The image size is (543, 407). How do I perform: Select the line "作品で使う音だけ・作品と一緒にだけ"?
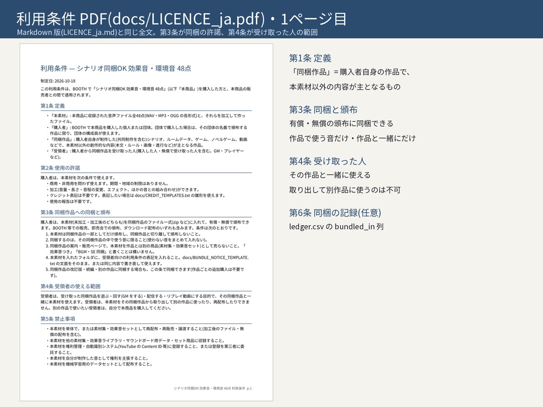click(x=353, y=138)
